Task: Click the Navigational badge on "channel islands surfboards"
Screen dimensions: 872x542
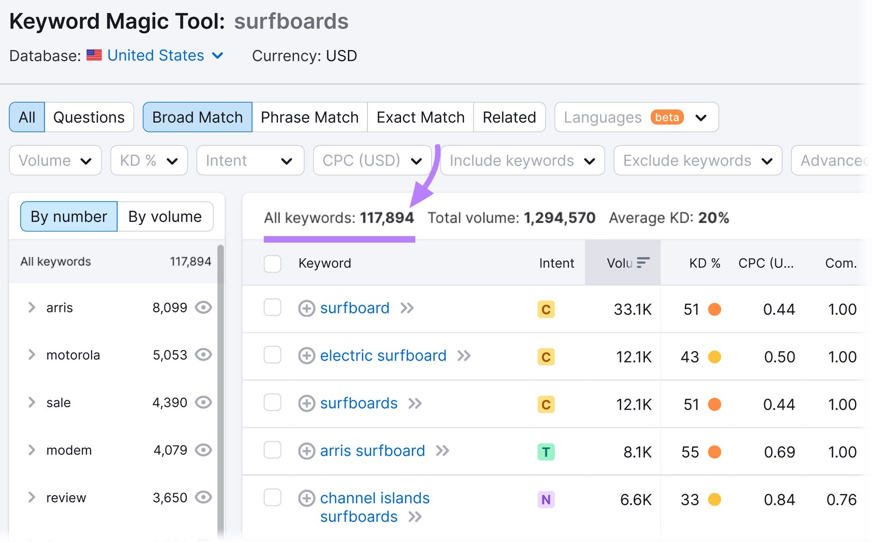Action: [546, 499]
